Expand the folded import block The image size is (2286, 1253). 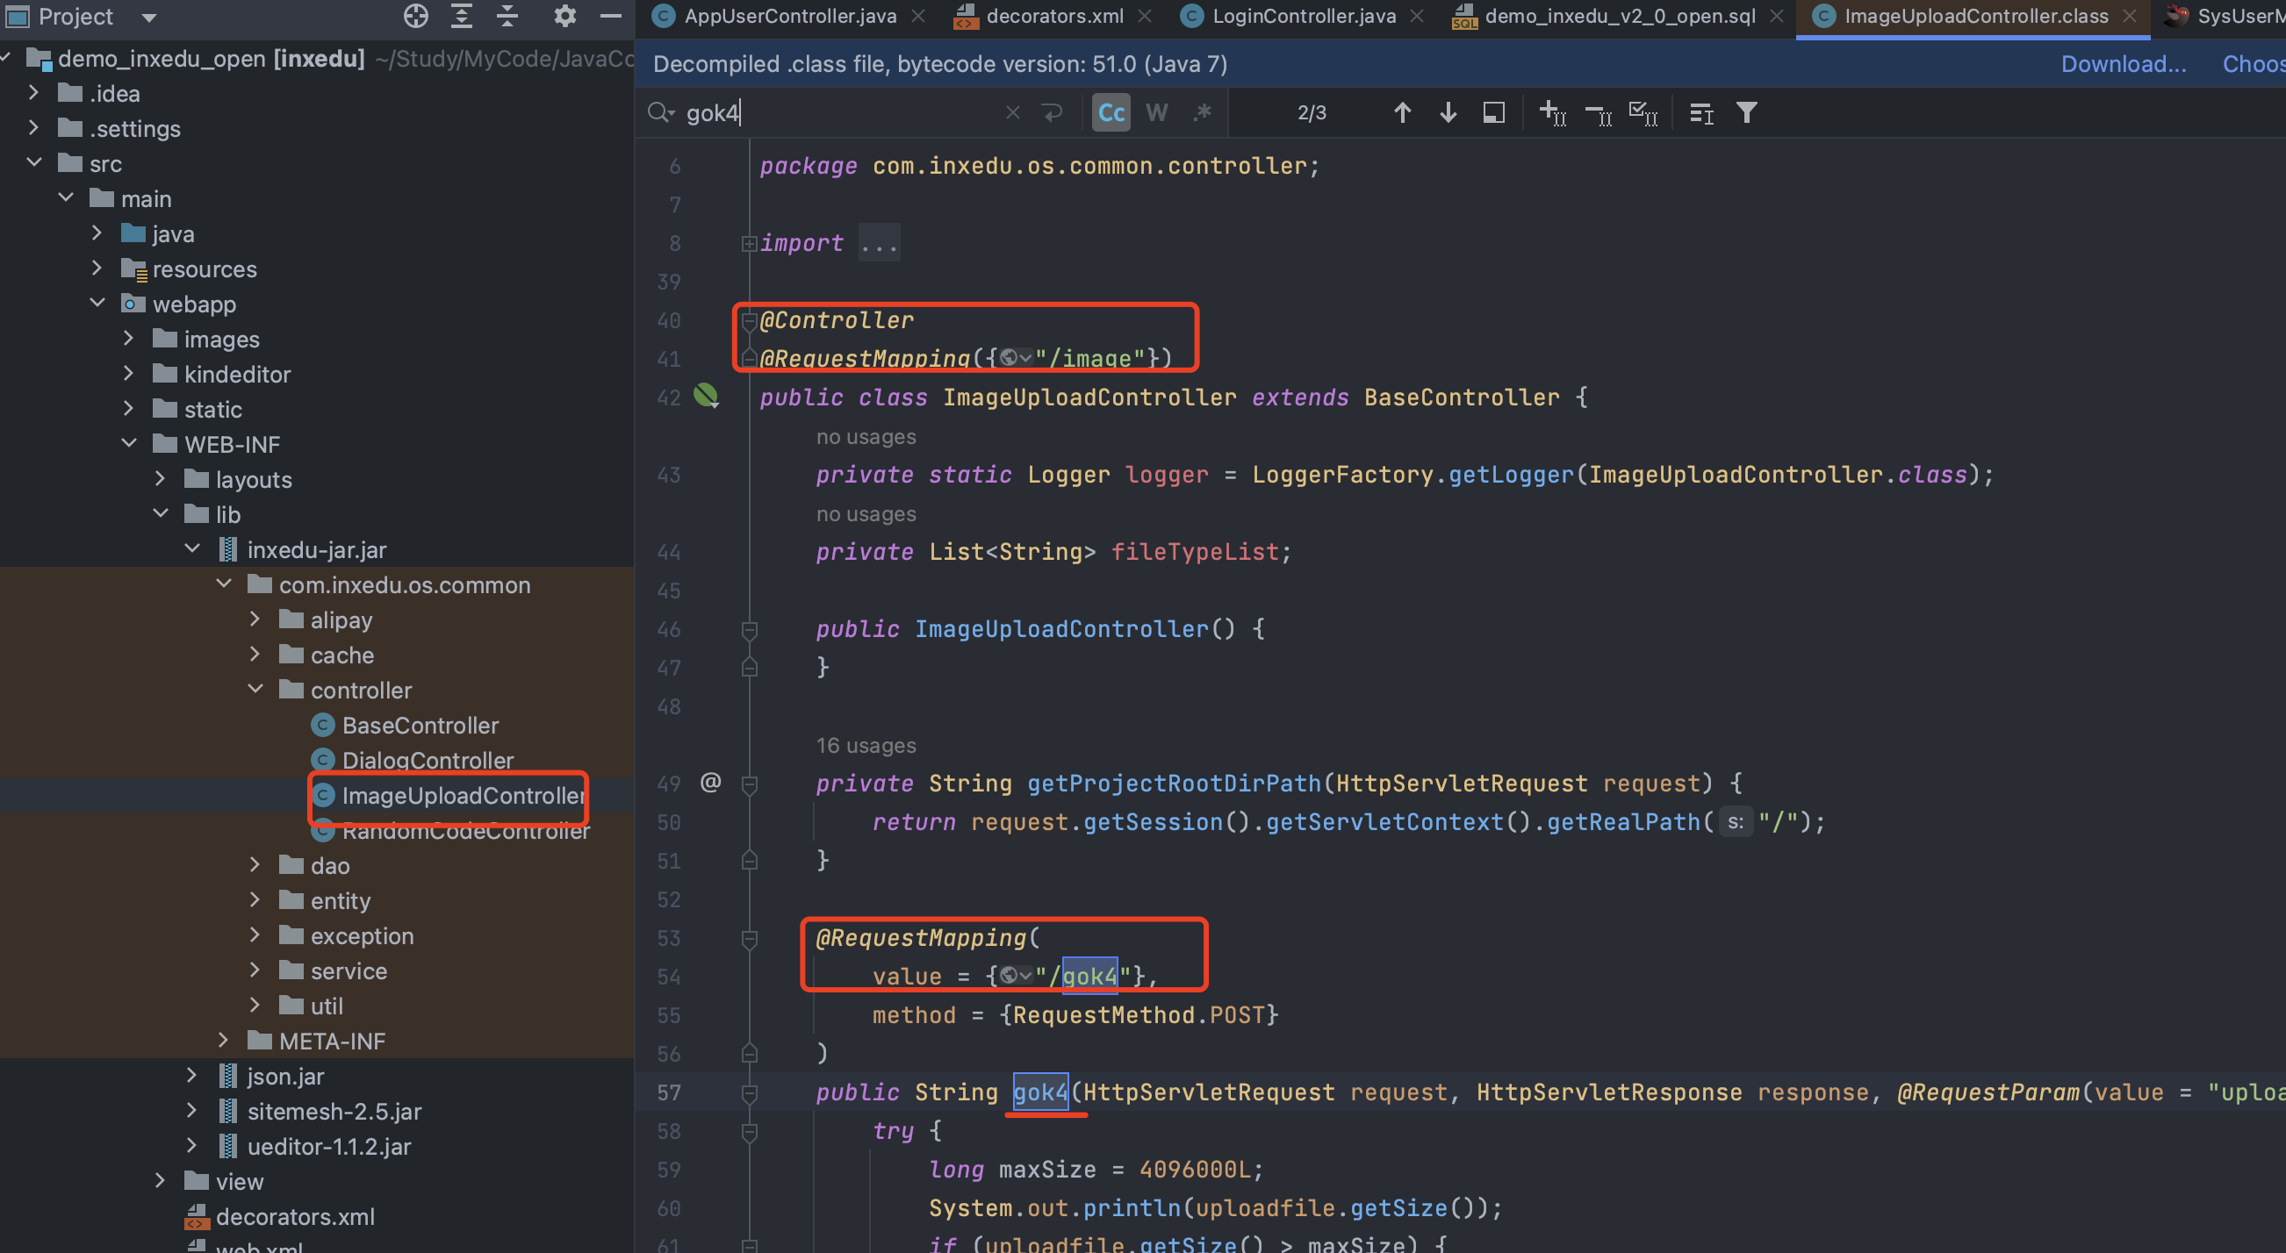(749, 243)
